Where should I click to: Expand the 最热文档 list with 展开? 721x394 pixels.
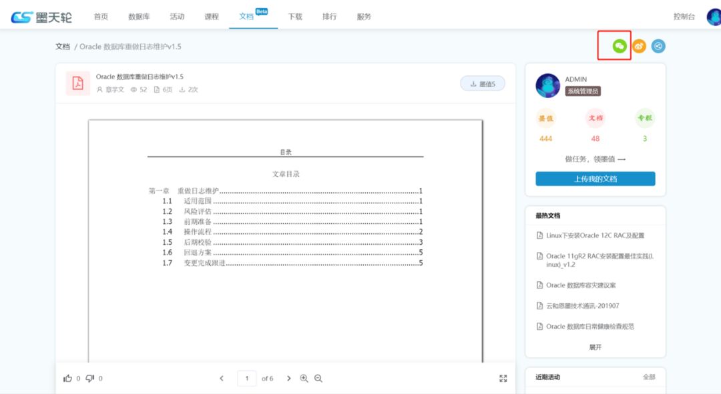[595, 347]
